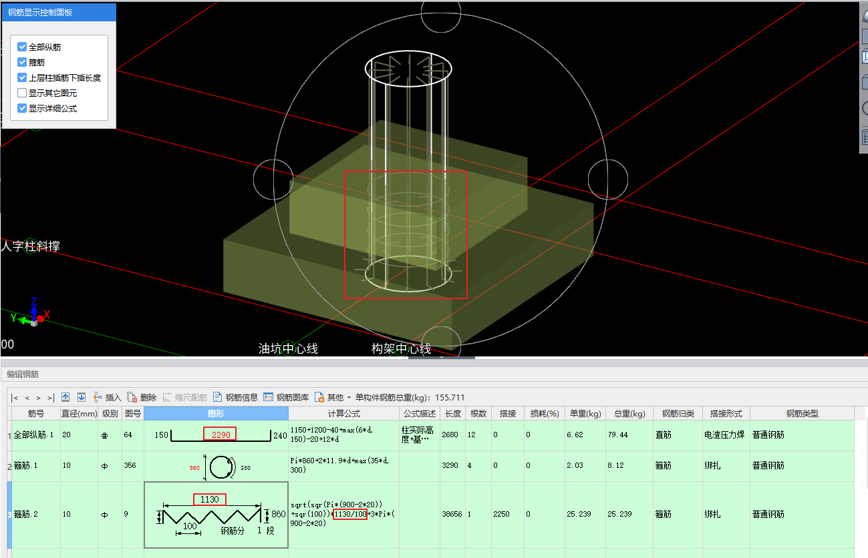
Task: Click 筋号 column header
Action: point(36,414)
